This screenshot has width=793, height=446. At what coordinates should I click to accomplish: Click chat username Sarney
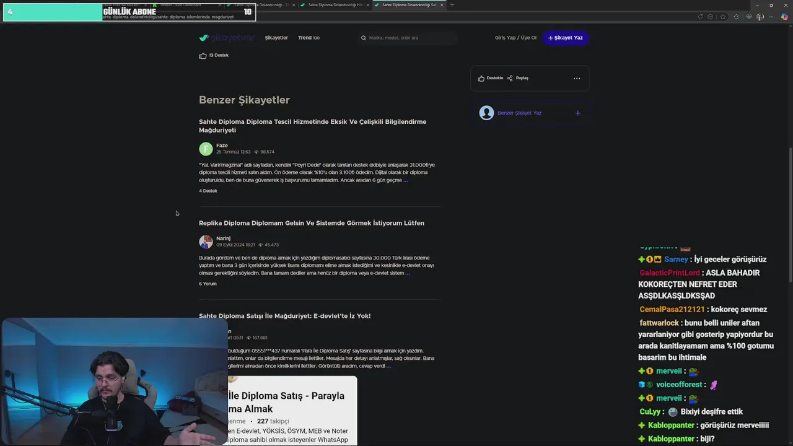[676, 260]
